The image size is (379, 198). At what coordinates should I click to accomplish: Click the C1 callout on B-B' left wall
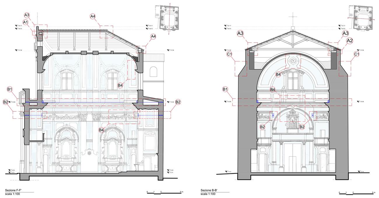[x=229, y=54]
